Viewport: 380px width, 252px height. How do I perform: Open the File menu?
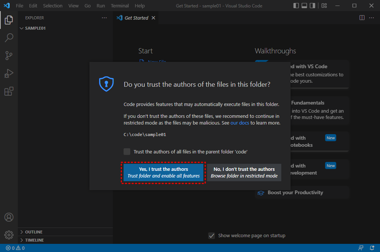20,6
